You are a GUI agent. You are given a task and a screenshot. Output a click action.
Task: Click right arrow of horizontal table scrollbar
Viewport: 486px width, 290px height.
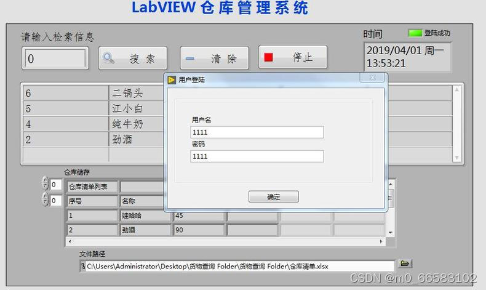381,241
